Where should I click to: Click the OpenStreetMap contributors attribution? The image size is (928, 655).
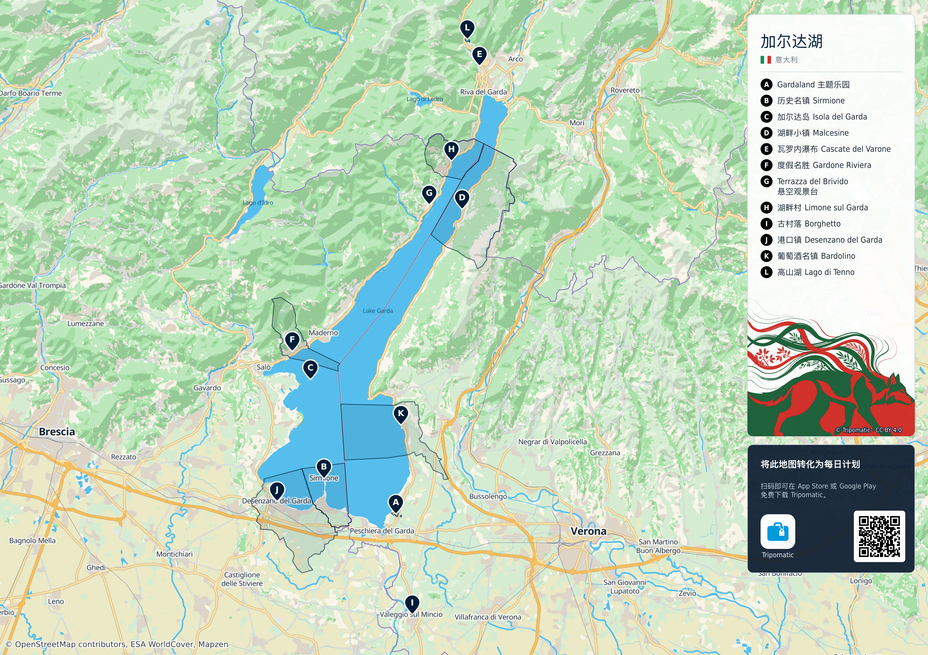pos(117,644)
